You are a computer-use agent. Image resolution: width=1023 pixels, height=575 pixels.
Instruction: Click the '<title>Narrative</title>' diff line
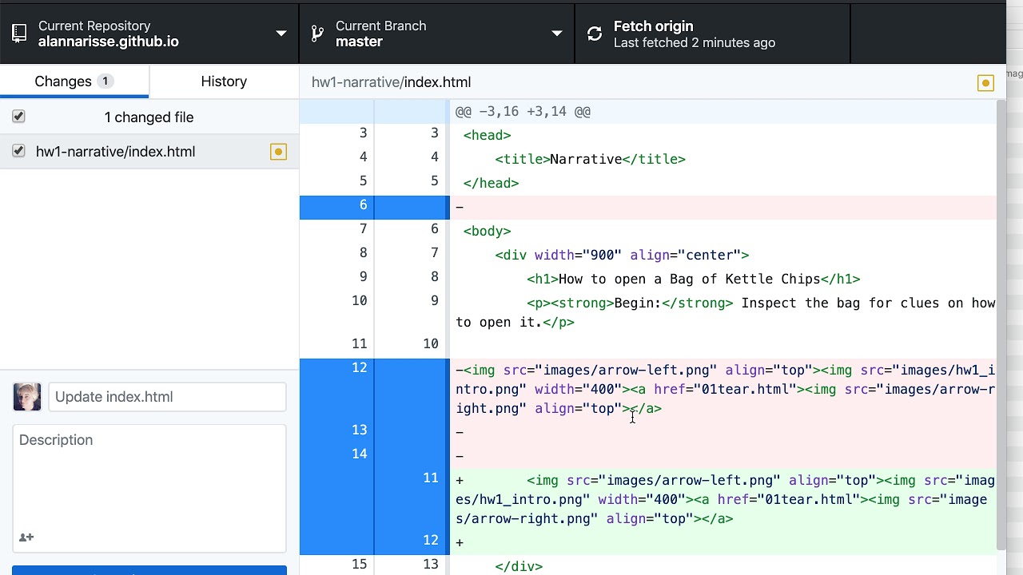590,159
